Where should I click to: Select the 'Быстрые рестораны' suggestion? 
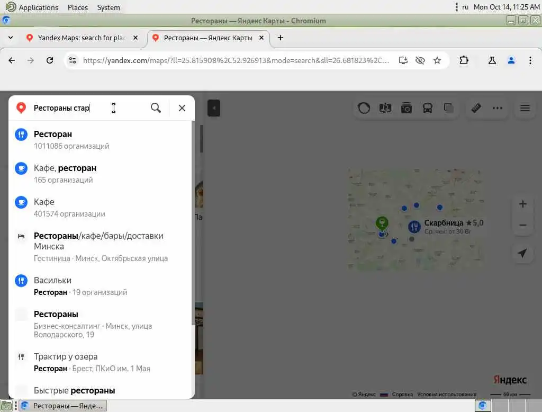[100, 390]
